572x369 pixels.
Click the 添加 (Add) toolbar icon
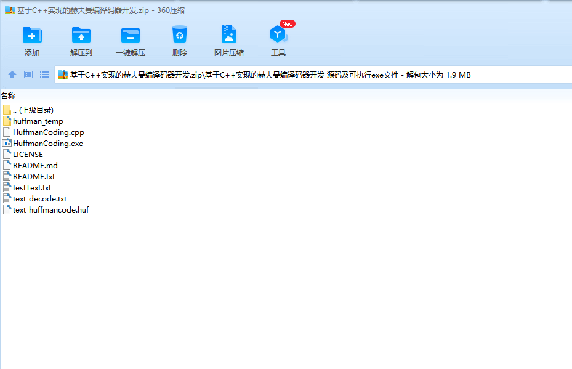click(x=32, y=35)
